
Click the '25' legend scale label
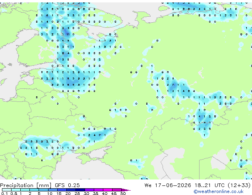(x=77, y=193)
